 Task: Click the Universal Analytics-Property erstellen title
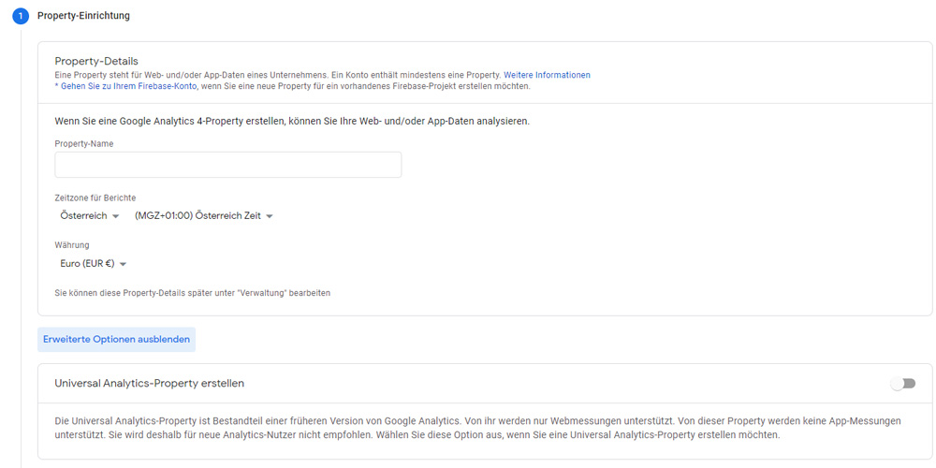pos(149,383)
